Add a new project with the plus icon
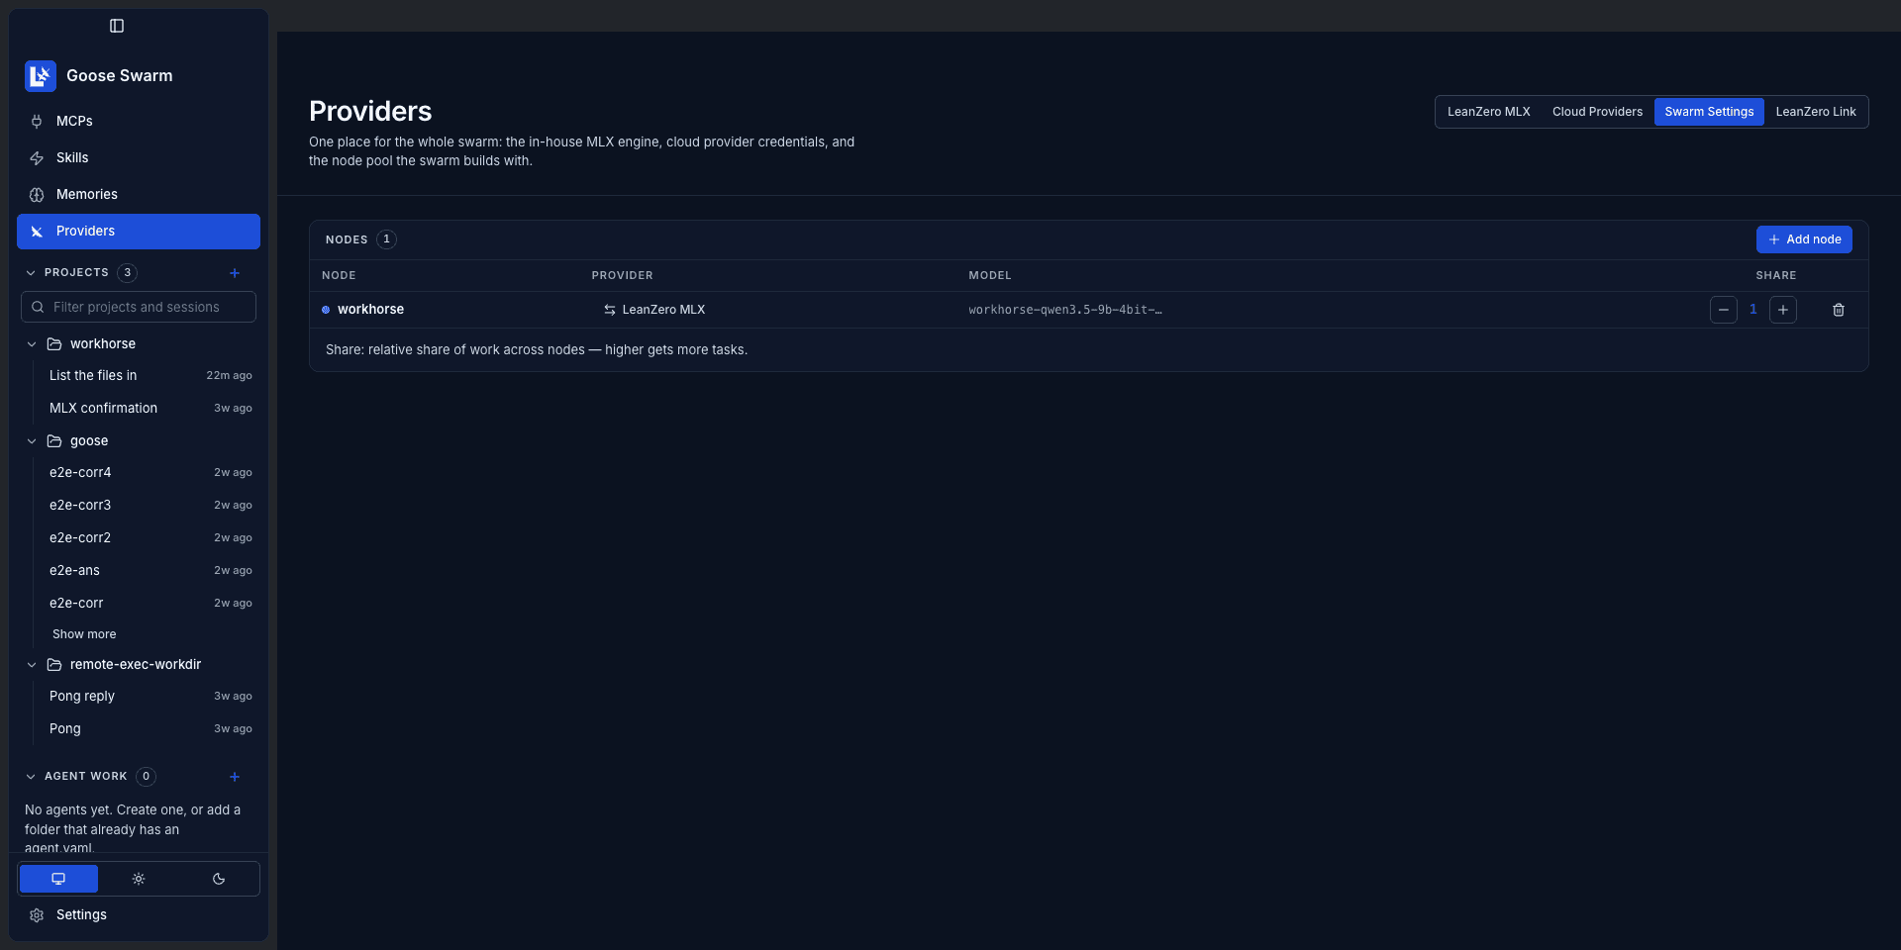This screenshot has height=950, width=1901. click(235, 273)
